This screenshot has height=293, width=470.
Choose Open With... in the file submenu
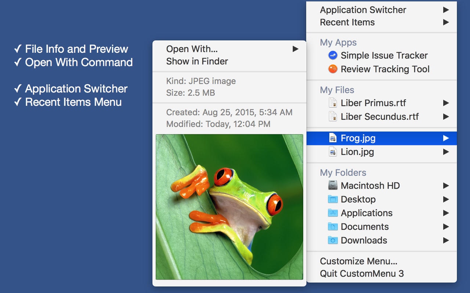click(229, 49)
